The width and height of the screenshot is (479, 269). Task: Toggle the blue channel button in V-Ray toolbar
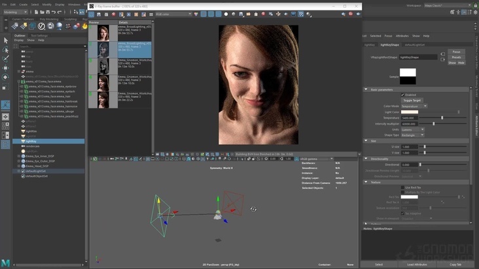pos(218,14)
